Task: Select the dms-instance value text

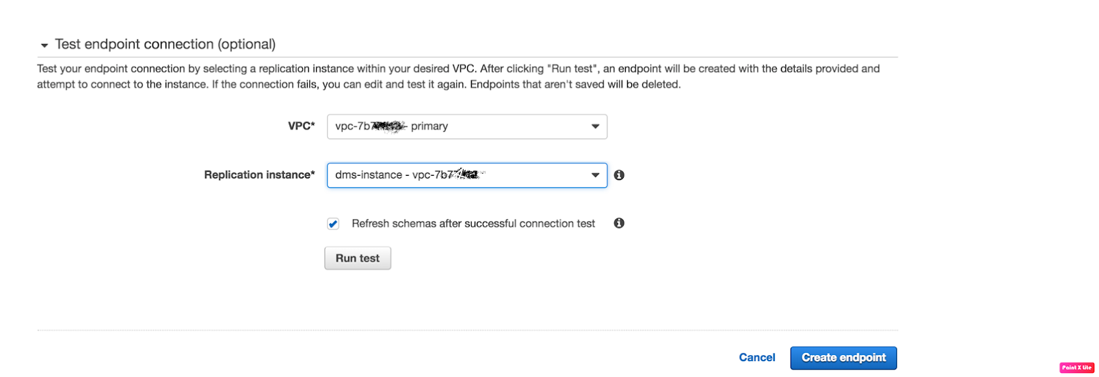Action: click(369, 175)
